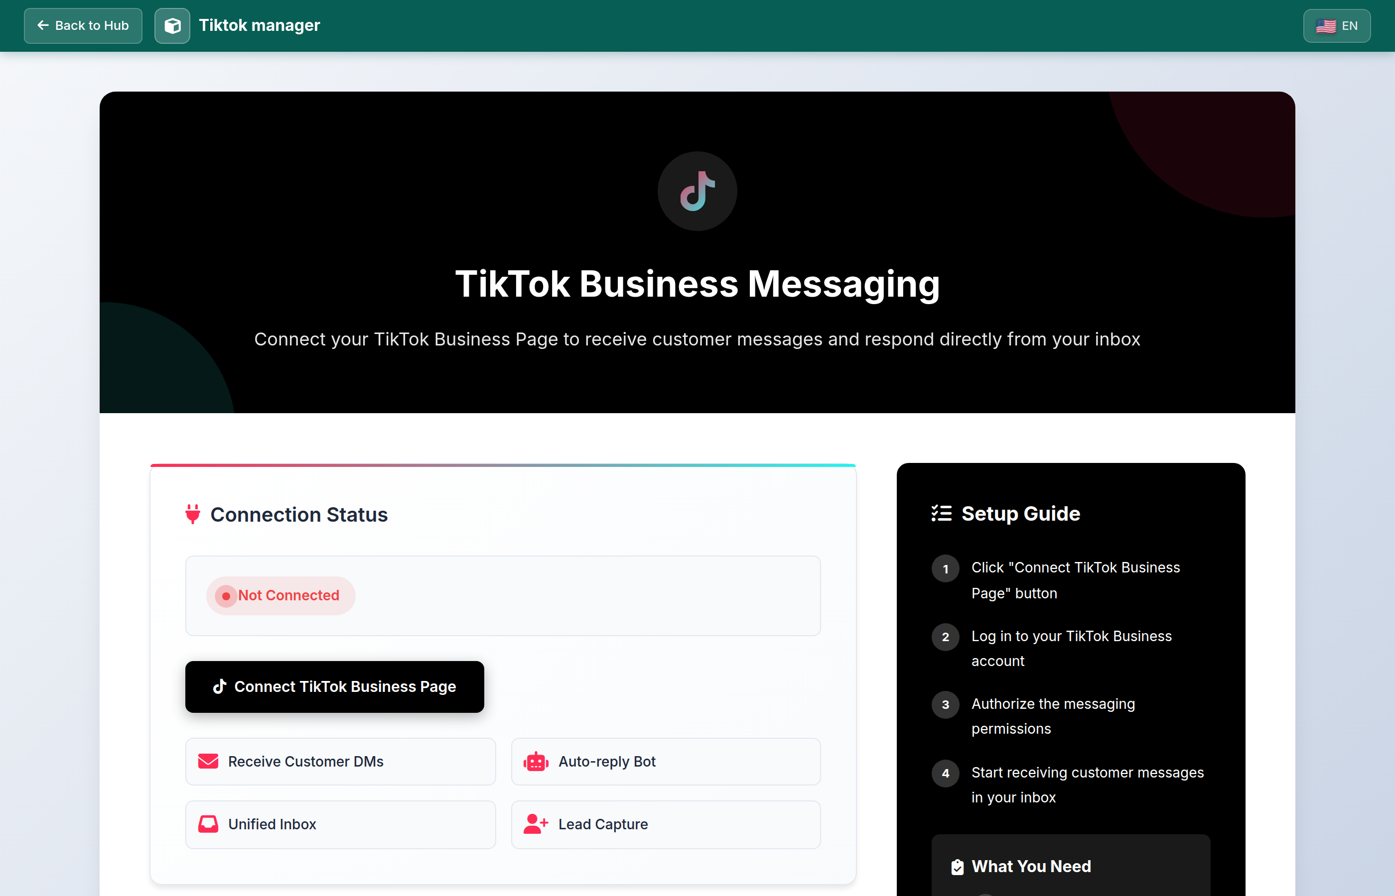Click the Tiktok manager title

[x=260, y=25]
